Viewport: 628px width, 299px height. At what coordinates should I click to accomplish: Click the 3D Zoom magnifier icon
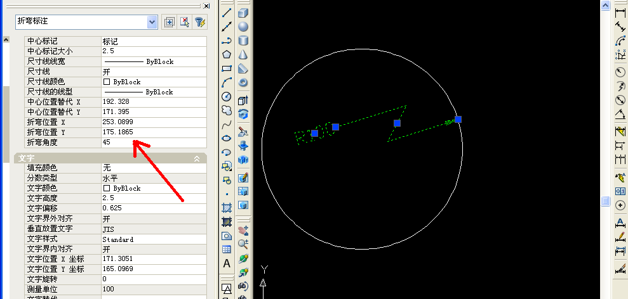(x=243, y=244)
